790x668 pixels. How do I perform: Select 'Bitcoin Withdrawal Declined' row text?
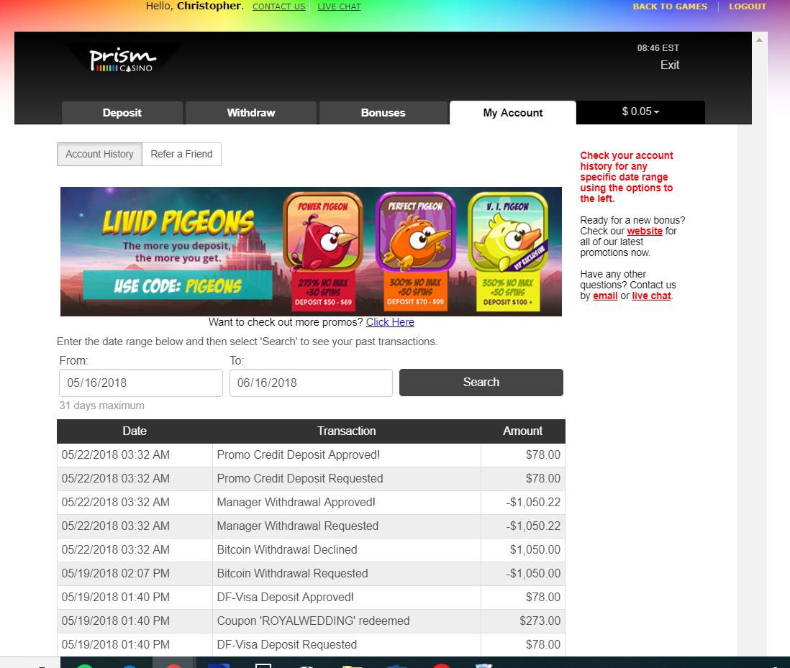point(287,549)
